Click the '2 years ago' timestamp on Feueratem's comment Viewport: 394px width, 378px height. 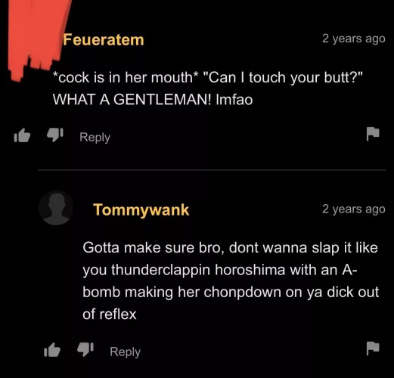[354, 39]
